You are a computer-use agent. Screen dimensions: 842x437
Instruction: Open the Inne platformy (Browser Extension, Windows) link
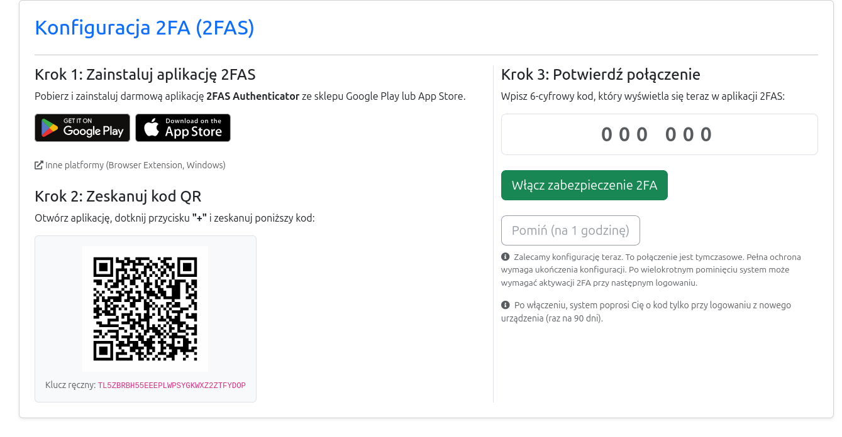(135, 165)
